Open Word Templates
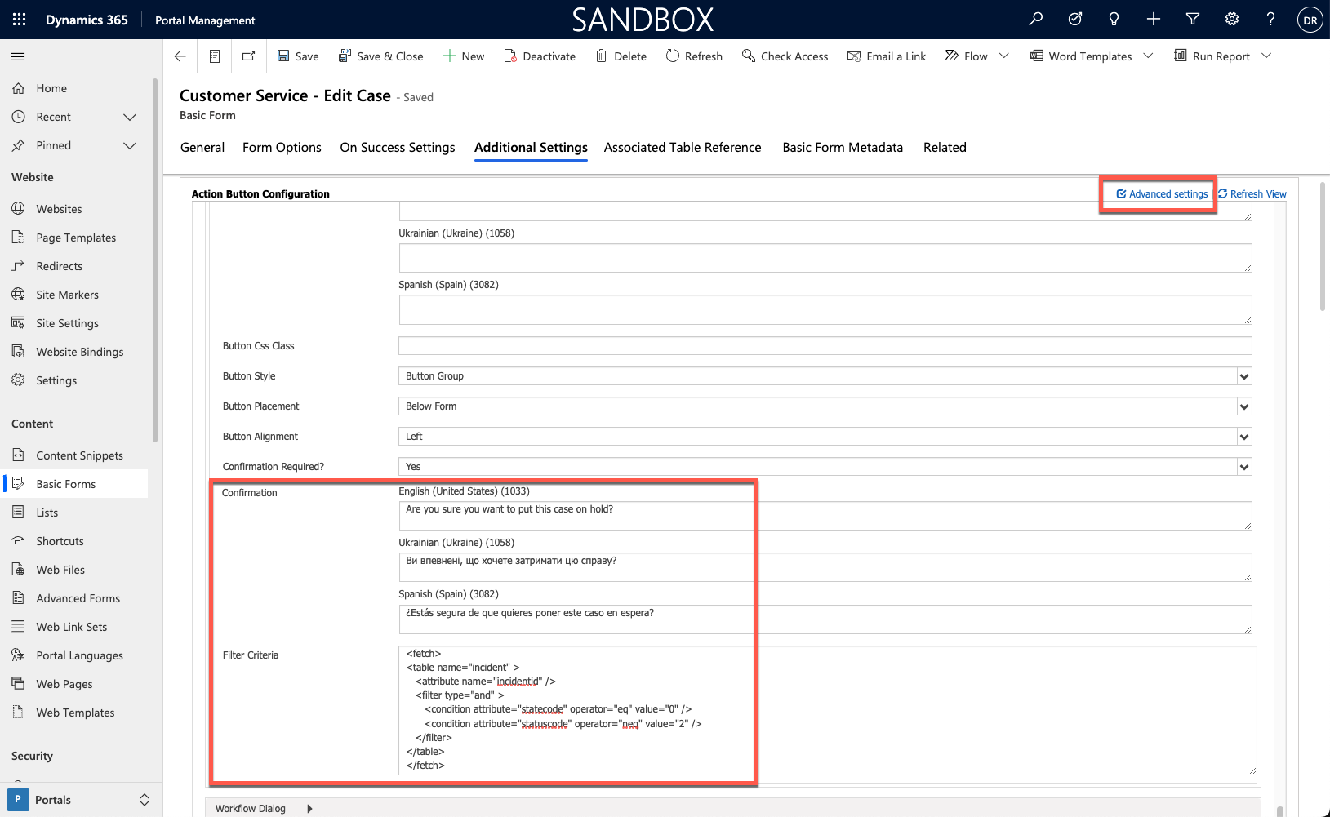The image size is (1330, 817). (1081, 56)
